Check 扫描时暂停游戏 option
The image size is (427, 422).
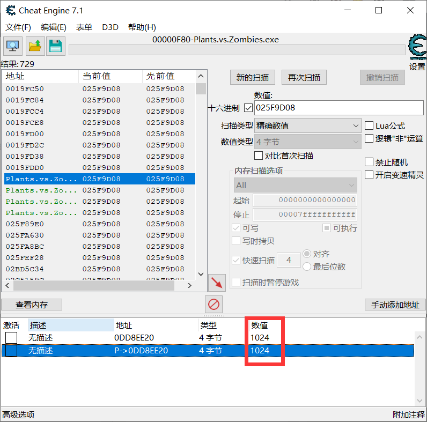click(236, 282)
